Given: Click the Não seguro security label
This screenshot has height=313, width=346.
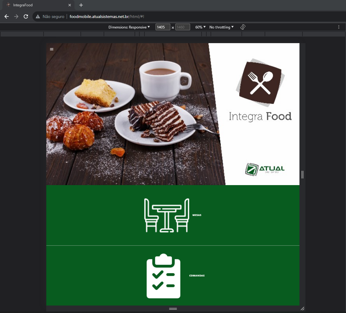Looking at the screenshot, I should pyautogui.click(x=53, y=16).
